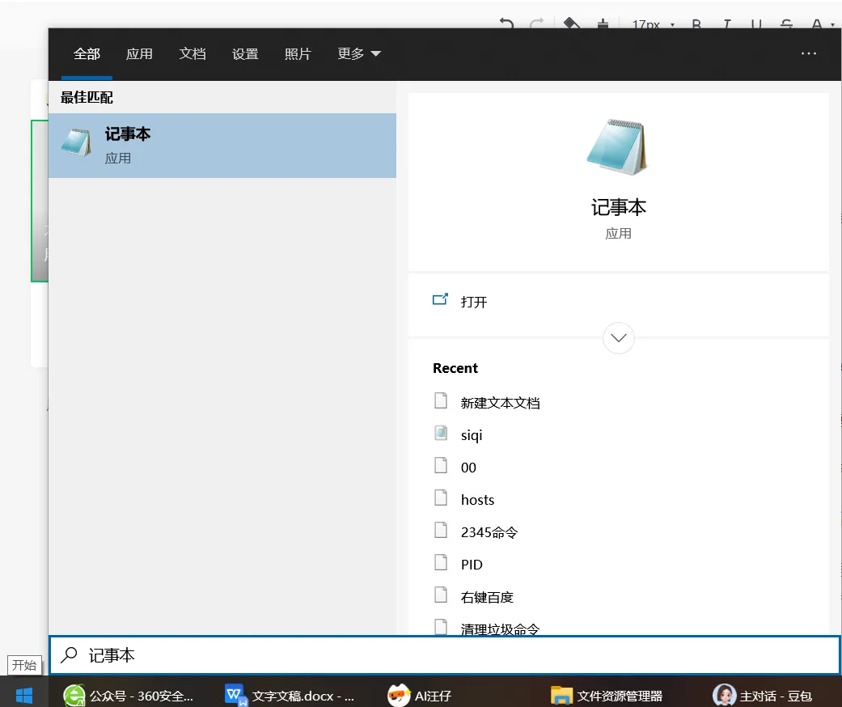
Task: Click the Recent section heading
Action: click(455, 368)
